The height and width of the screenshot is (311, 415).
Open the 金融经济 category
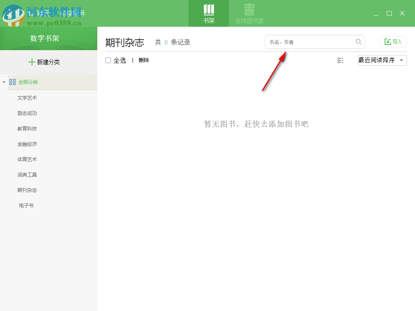click(27, 144)
